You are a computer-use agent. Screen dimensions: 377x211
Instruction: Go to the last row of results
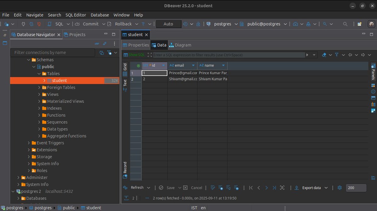[x=274, y=188]
